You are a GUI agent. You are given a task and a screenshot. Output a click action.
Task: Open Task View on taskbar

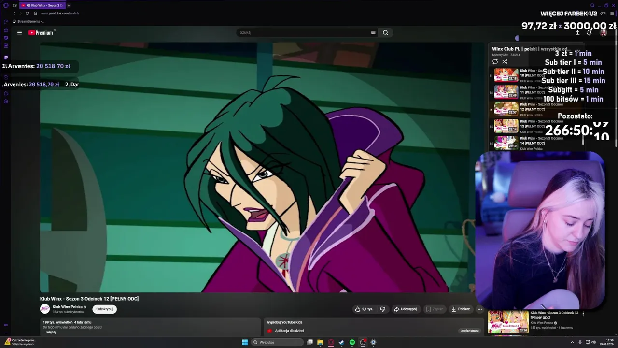310,342
